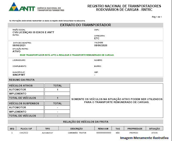Select the ETC category value
This screenshot has height=141, width=172.
(97, 38)
